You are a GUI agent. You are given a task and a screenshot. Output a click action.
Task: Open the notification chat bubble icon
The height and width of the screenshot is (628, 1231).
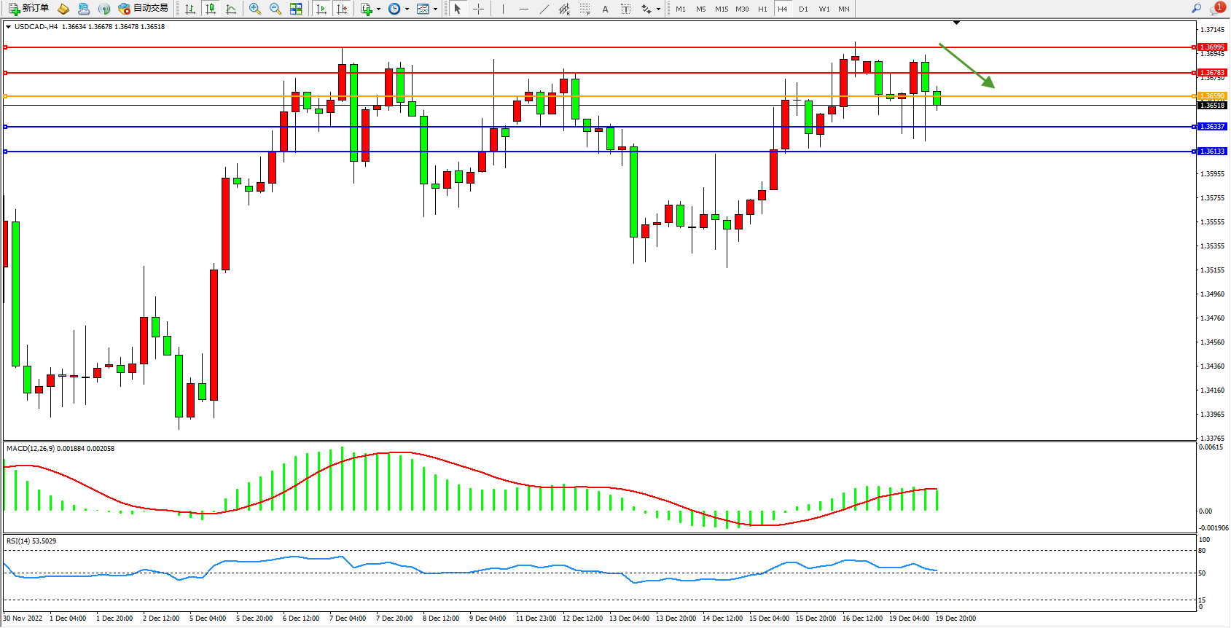pos(1216,9)
